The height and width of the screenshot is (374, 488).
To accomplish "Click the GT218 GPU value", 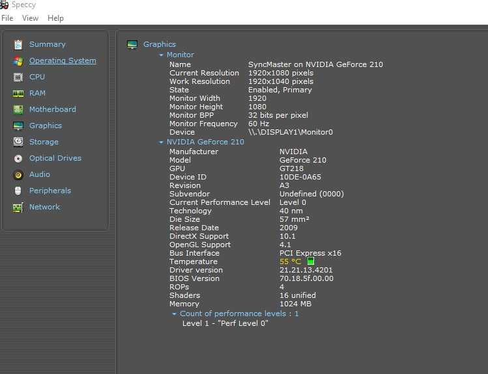I will [x=291, y=168].
